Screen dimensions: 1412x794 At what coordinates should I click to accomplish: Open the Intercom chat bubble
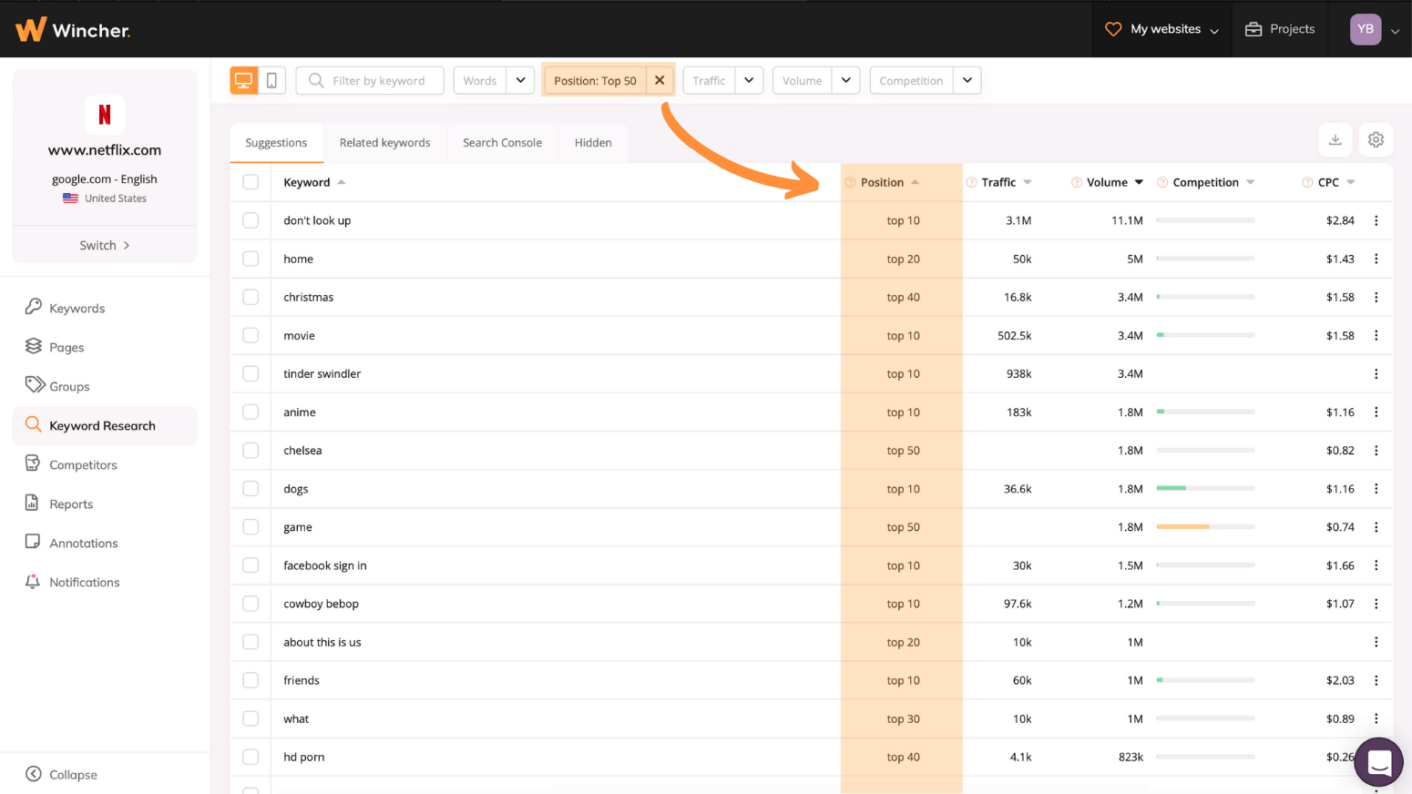[x=1378, y=762]
